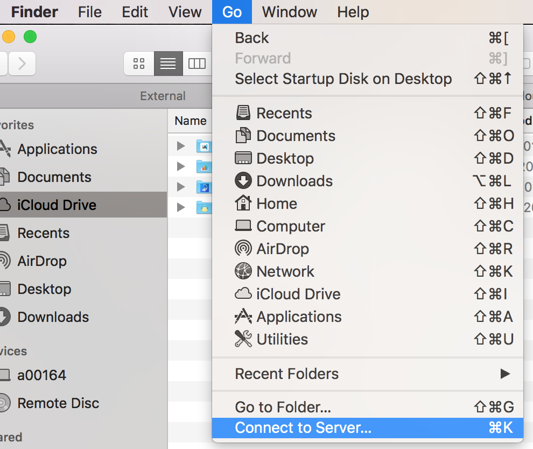Image resolution: width=533 pixels, height=449 pixels.
Task: Click the Computer text in Go menu
Action: [x=291, y=226]
